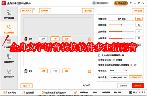Viewport: 147px width, 96px height.
Task: Click the 输出目录 path field
Action: click(116, 77)
